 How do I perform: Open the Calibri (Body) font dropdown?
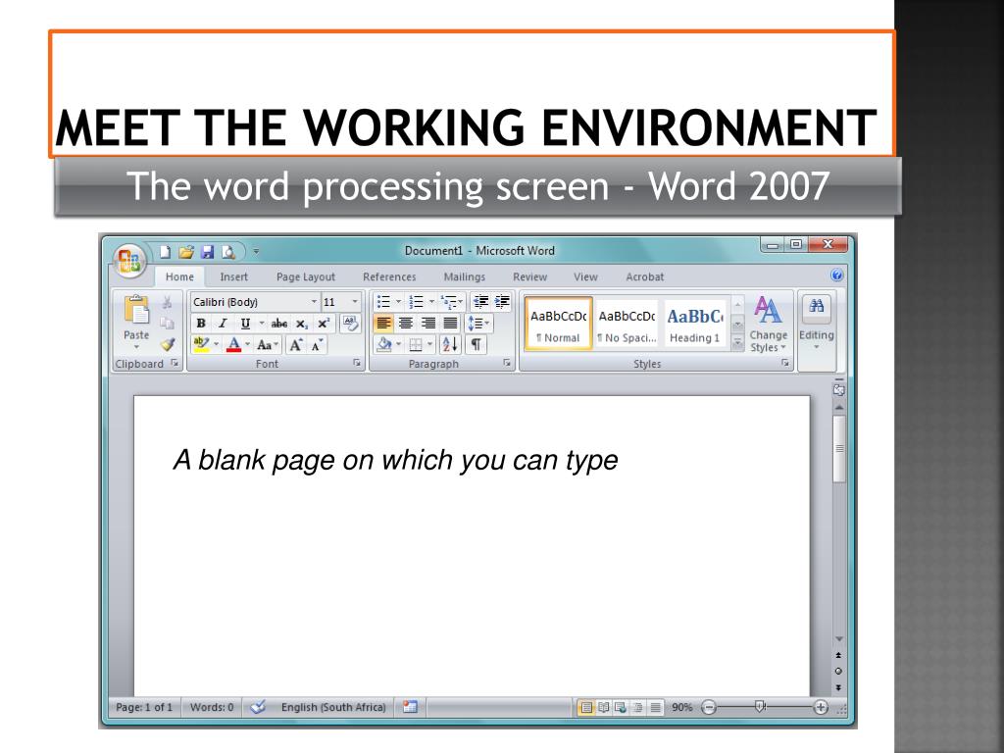[314, 302]
